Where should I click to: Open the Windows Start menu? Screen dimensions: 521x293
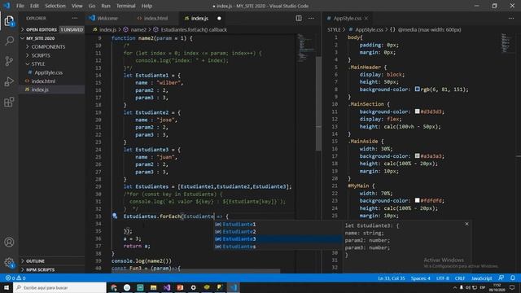coord(7,287)
